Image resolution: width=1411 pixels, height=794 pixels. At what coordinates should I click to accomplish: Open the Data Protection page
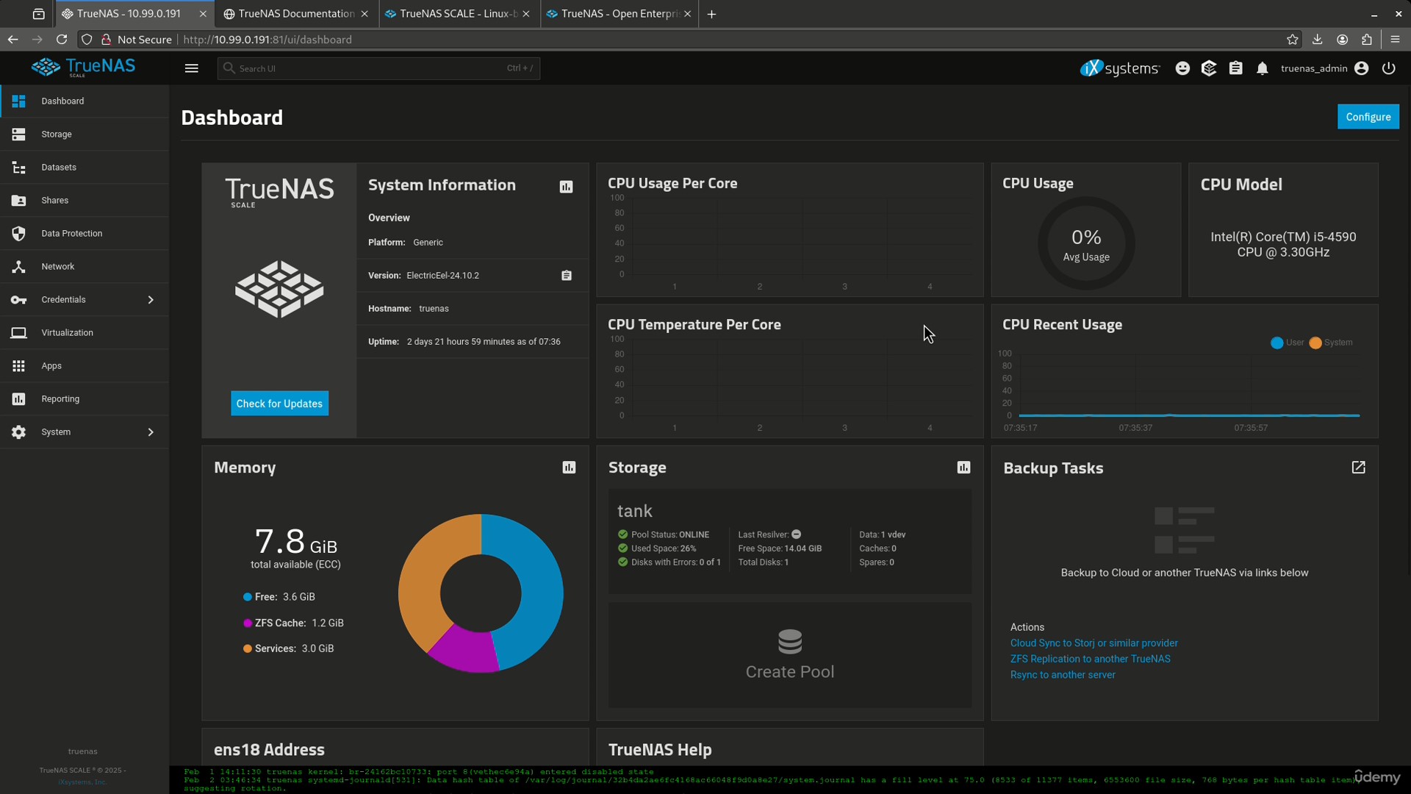click(x=85, y=233)
